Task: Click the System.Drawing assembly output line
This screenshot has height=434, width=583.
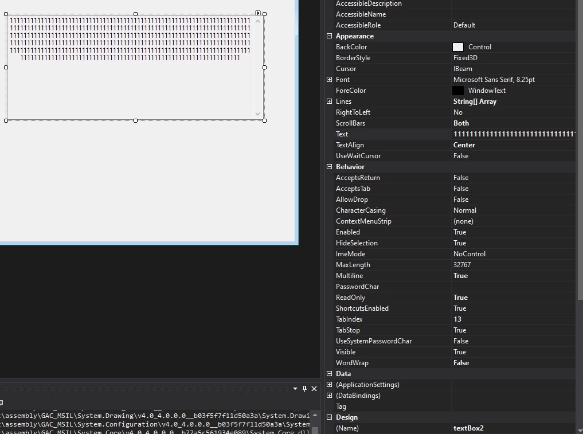Action: click(x=155, y=416)
